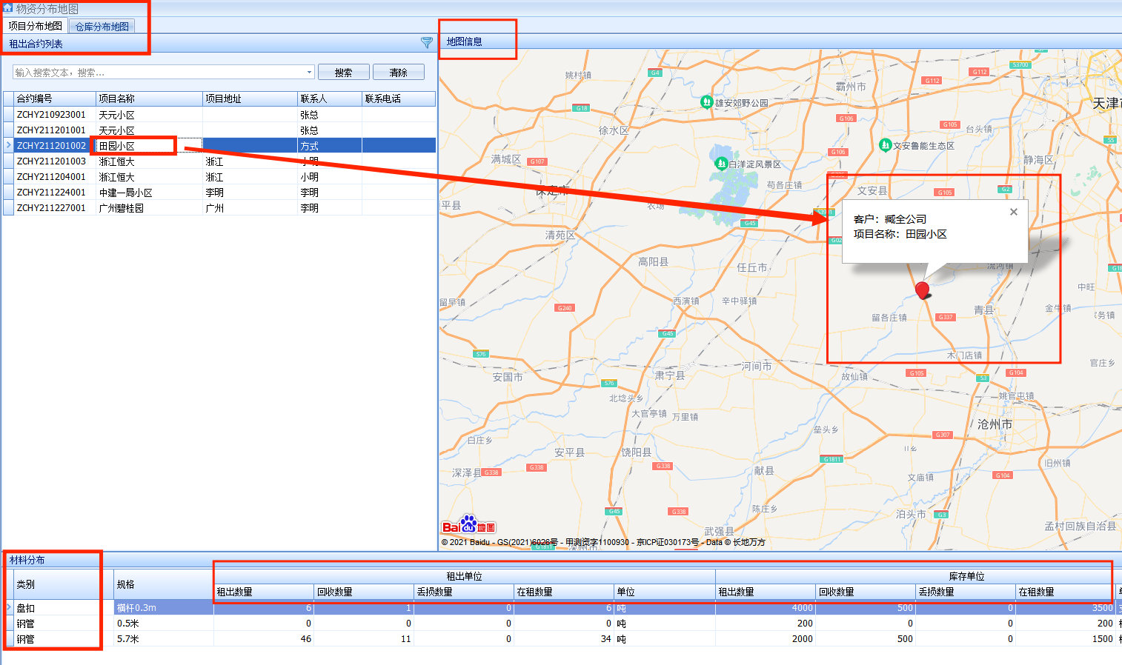Select contract row ZCHY211201001
Image resolution: width=1122 pixels, height=665 pixels.
coord(219,130)
